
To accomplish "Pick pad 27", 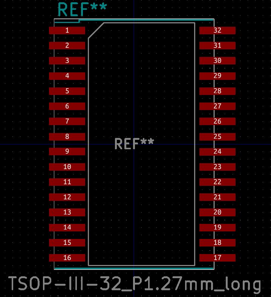I will coord(217,106).
